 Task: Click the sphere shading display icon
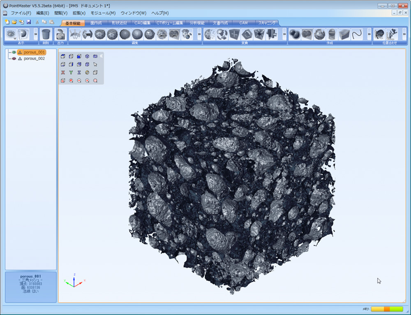(x=23, y=34)
